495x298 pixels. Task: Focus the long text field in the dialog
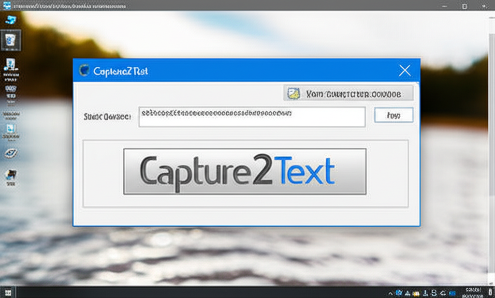[251, 117]
